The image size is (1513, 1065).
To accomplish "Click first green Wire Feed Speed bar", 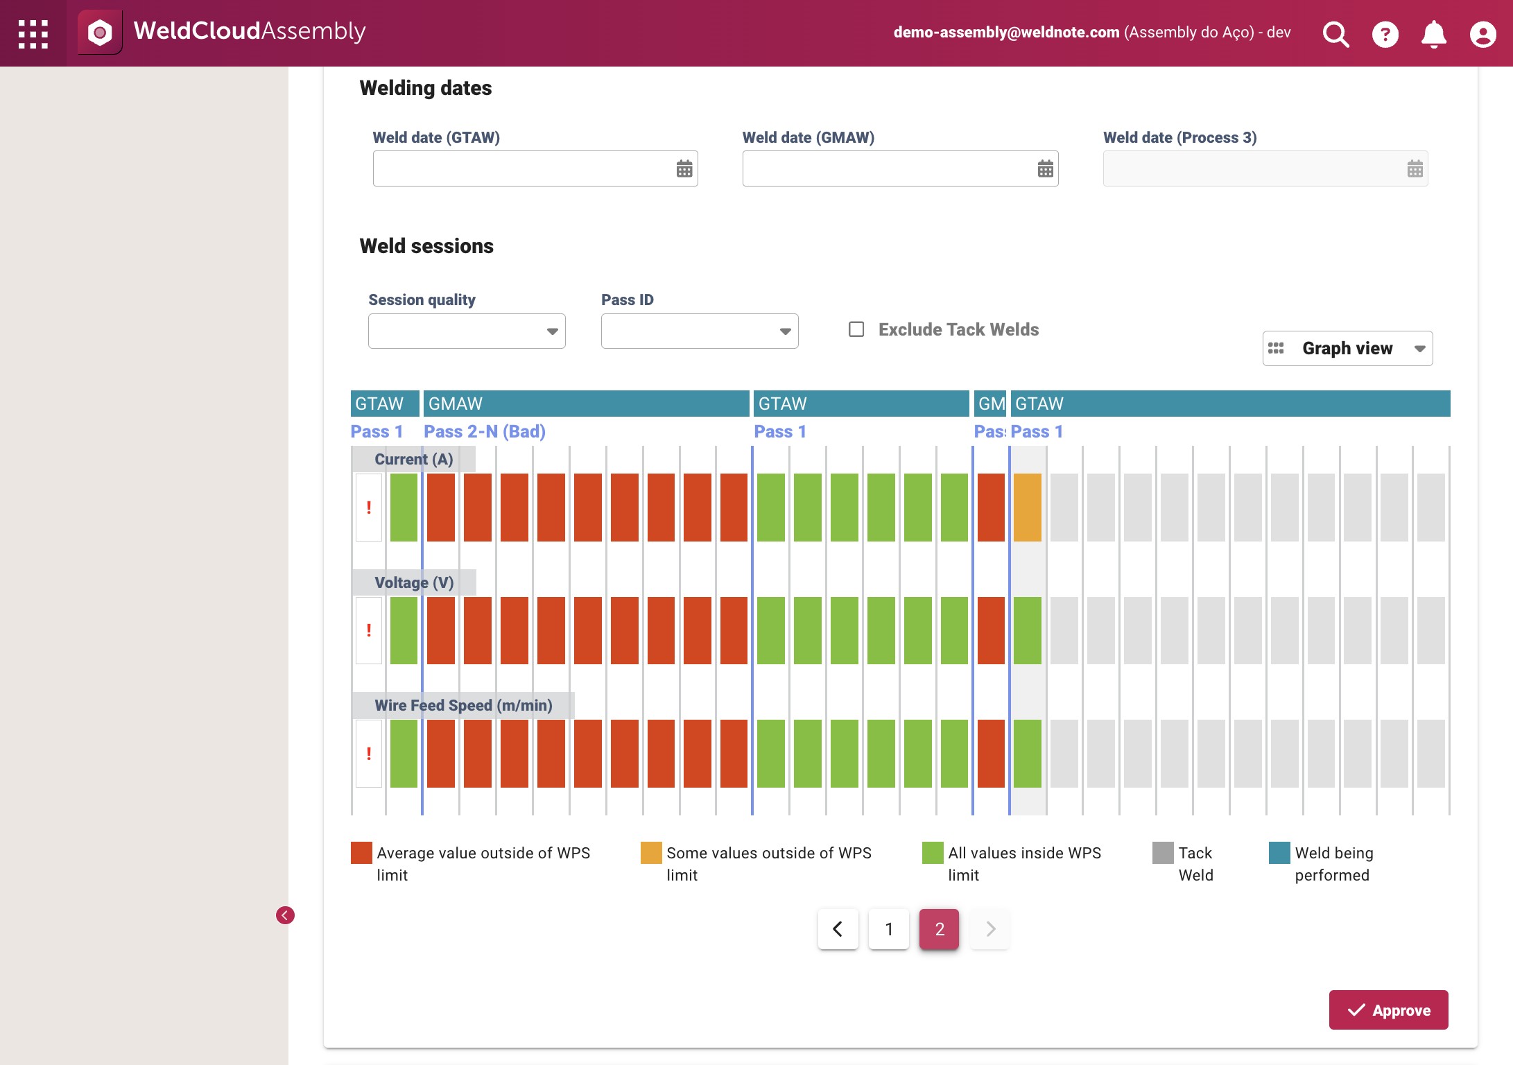I will point(404,754).
